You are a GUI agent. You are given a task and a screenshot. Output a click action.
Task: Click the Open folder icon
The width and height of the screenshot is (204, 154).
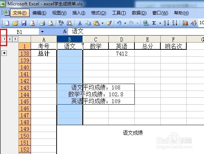15,23
